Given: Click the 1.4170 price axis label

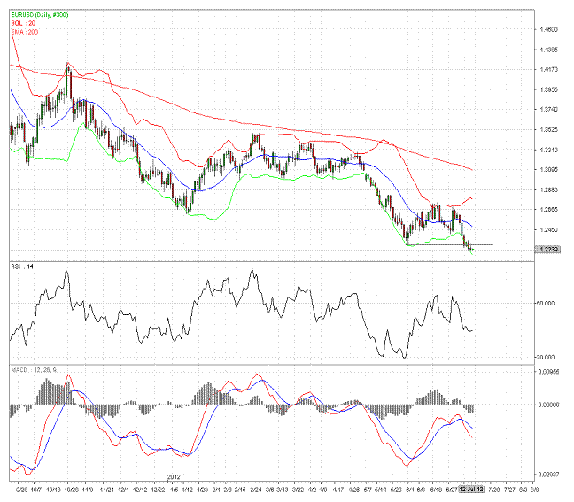Looking at the screenshot, I should 548,69.
